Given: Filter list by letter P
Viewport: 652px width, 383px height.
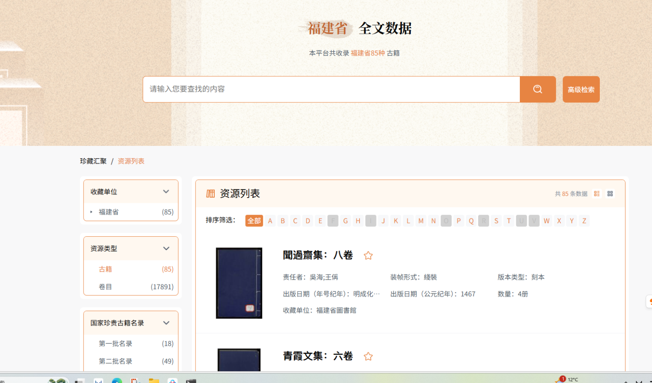Looking at the screenshot, I should click(x=459, y=221).
